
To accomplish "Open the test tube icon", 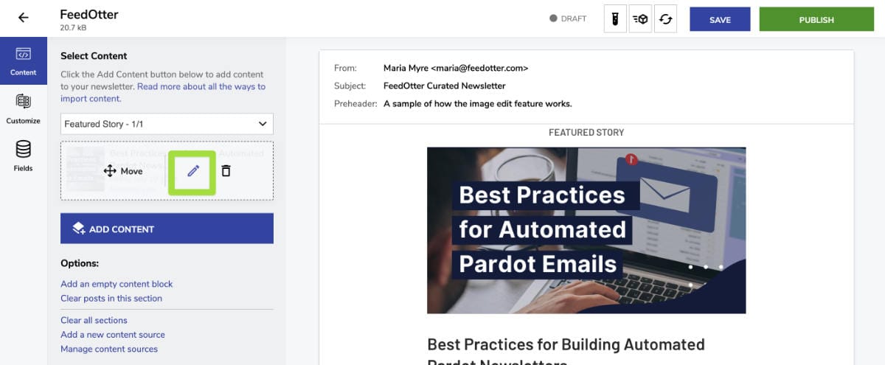I will 615,19.
